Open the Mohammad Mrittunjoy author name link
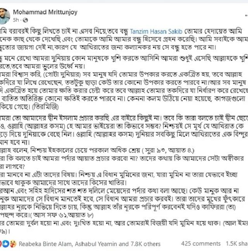The height and width of the screenshot is (251, 248). 45,12
